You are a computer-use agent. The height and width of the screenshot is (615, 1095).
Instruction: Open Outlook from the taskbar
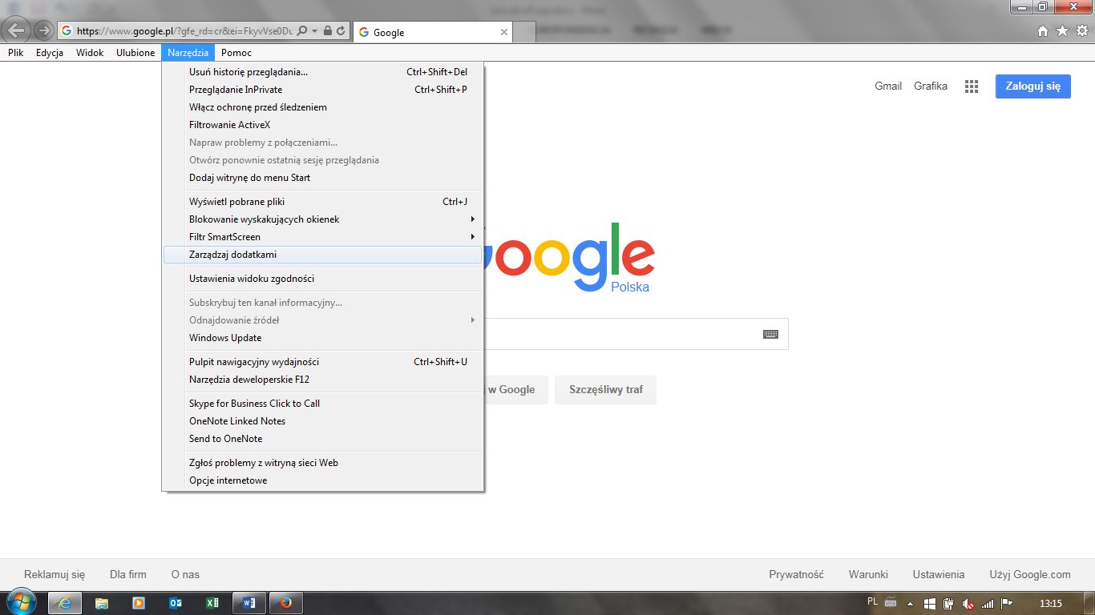click(176, 603)
